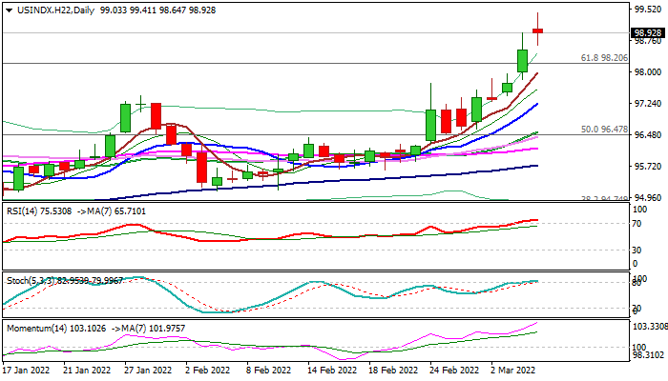Click the latest red candle at the top right
Screen dimensions: 668x381
click(x=537, y=30)
